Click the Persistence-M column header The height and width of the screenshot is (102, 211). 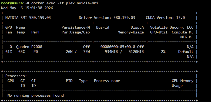(76, 28)
